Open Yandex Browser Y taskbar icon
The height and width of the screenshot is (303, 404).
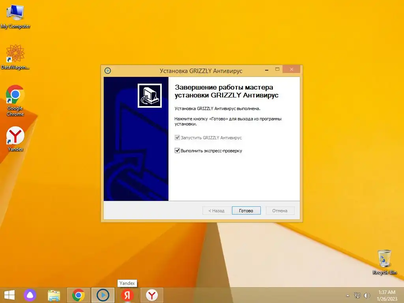(152, 295)
